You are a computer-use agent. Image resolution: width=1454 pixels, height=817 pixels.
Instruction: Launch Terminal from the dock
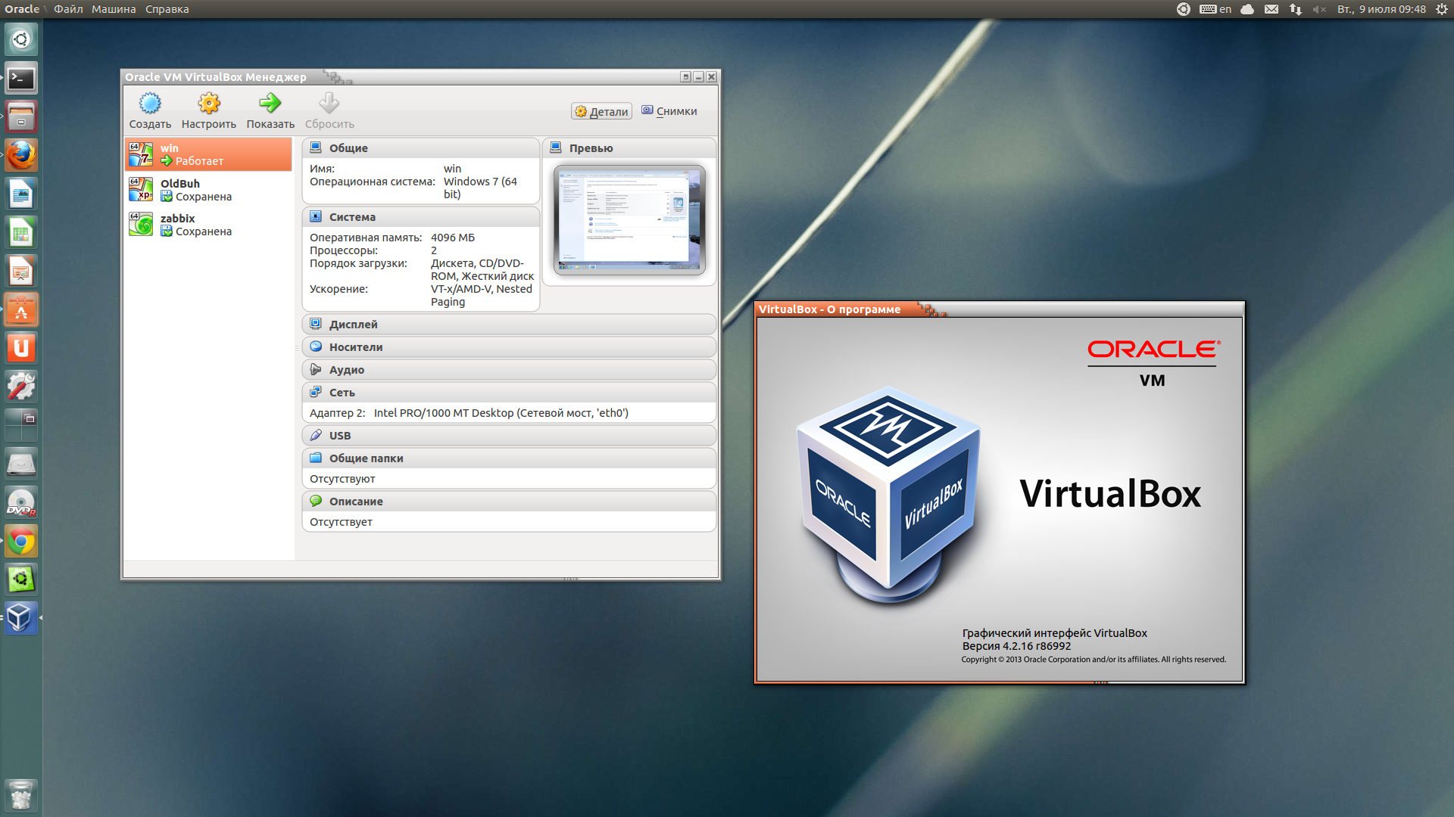click(x=21, y=78)
